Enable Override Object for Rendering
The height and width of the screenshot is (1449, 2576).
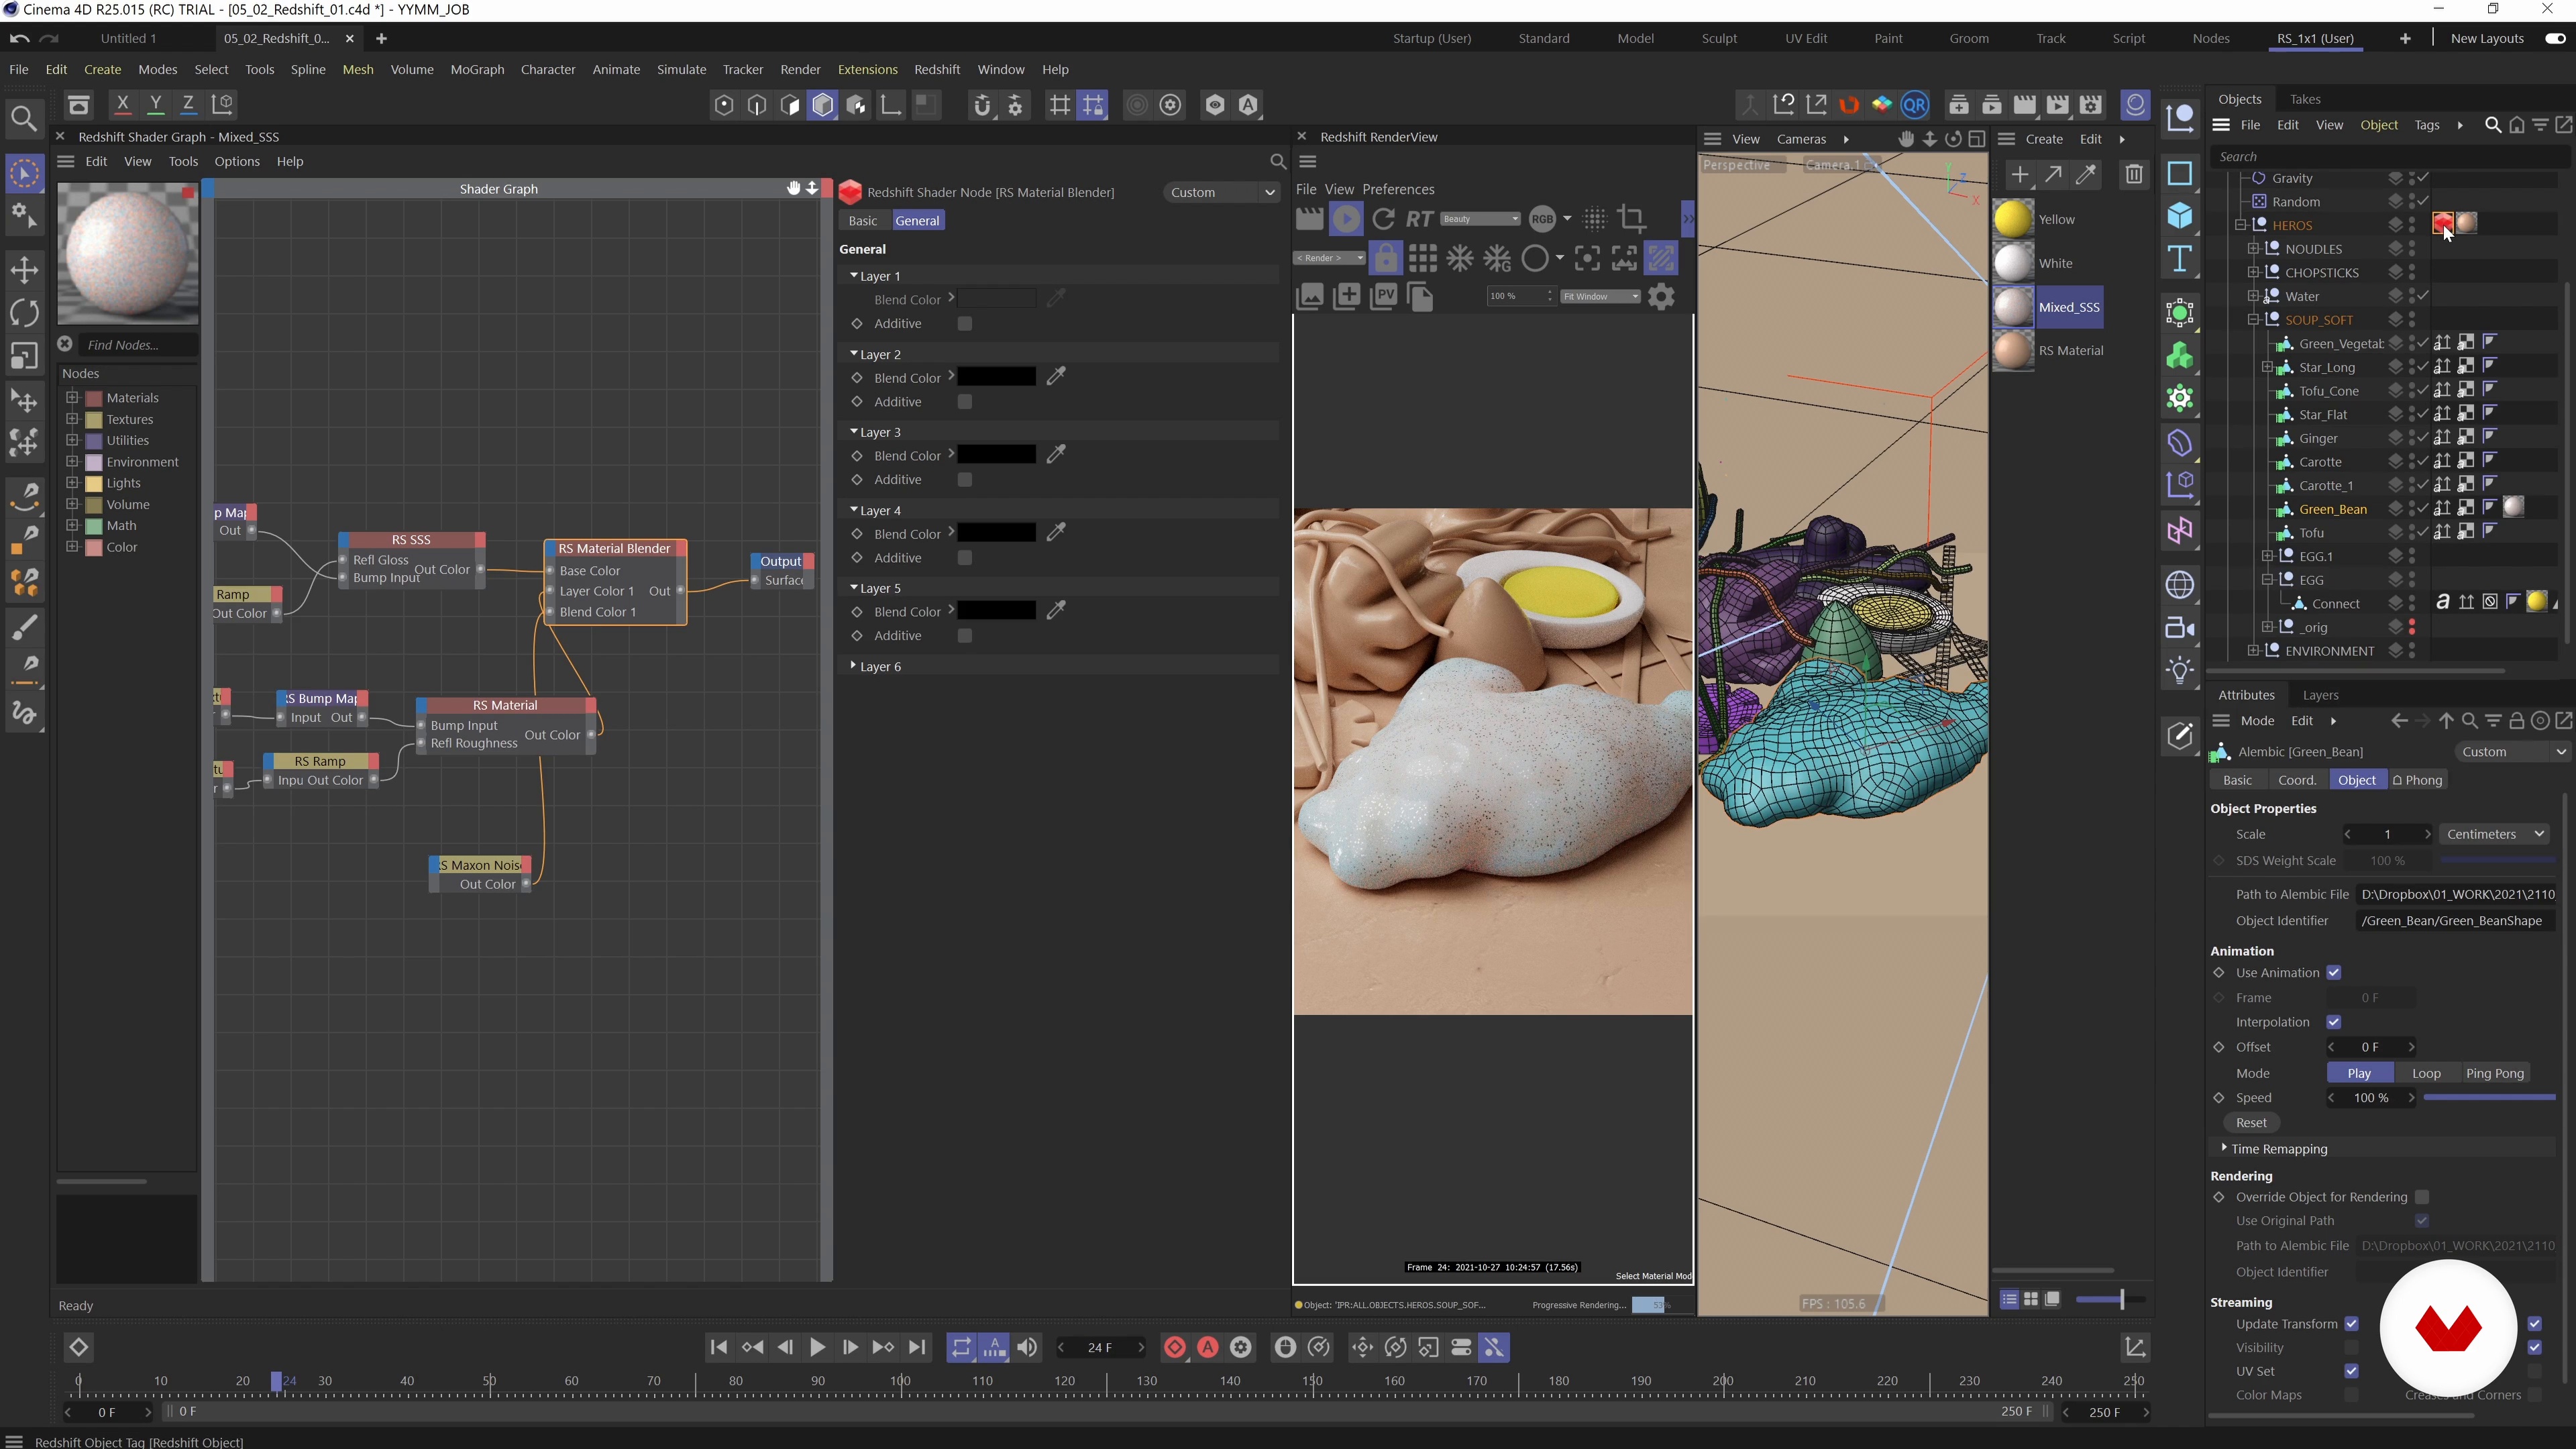coord(2422,1197)
